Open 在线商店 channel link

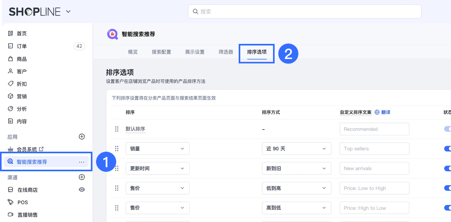pyautogui.click(x=28, y=190)
